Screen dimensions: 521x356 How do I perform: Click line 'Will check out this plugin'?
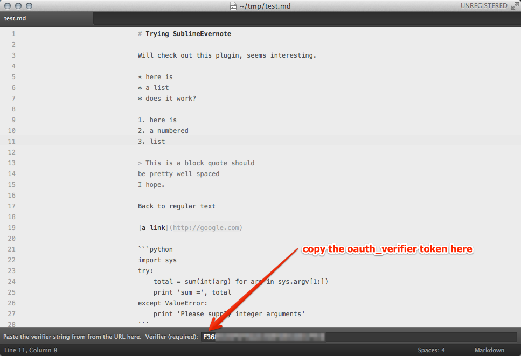click(x=227, y=55)
